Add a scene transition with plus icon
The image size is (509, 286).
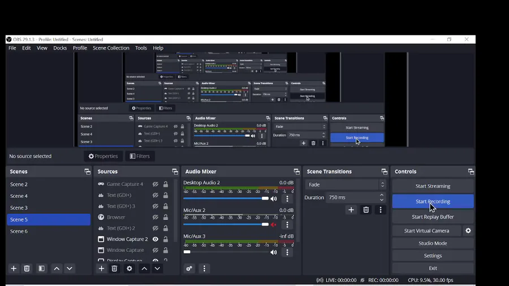pos(351,210)
